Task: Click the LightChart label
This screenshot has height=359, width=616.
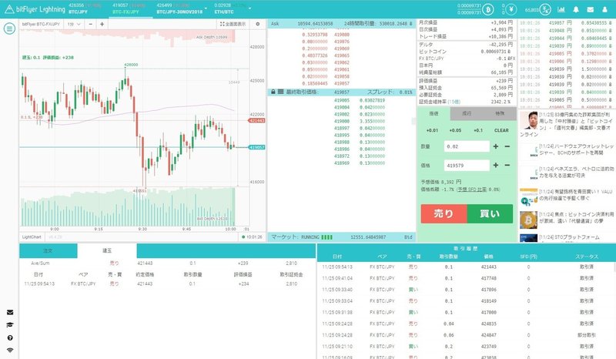Action: click(x=32, y=237)
